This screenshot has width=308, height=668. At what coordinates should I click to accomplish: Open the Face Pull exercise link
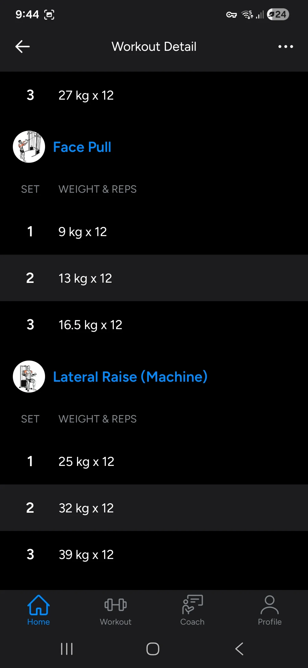[x=82, y=147]
